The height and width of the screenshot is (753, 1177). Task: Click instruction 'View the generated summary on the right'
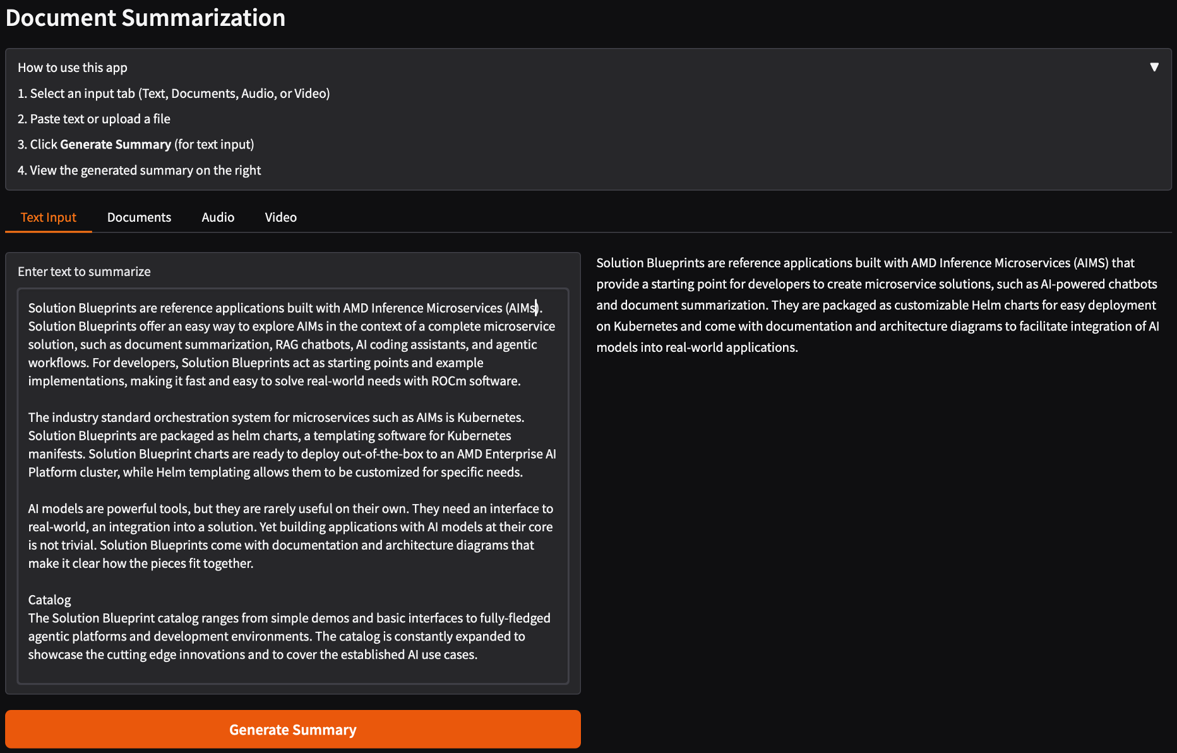(139, 171)
